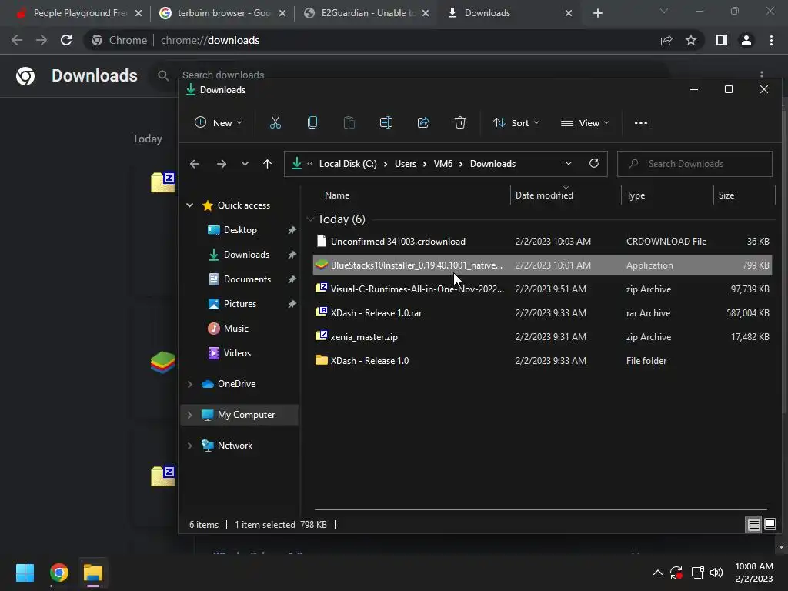
Task: Open the New dropdown in Explorer
Action: [x=218, y=122]
